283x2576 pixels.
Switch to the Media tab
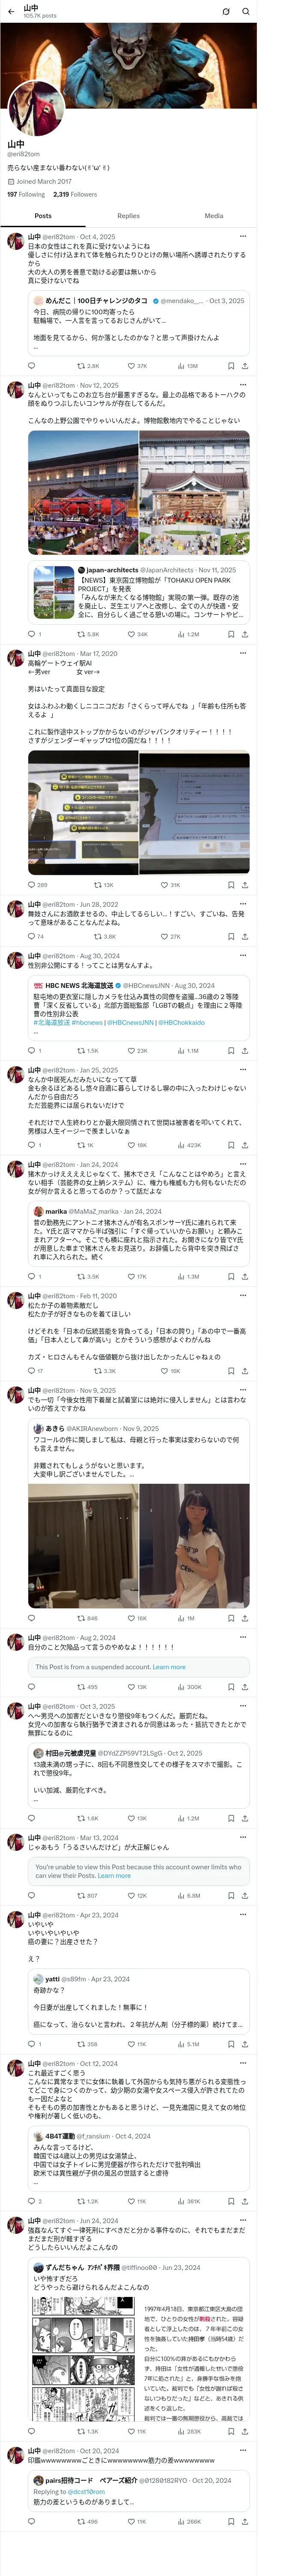tap(214, 216)
